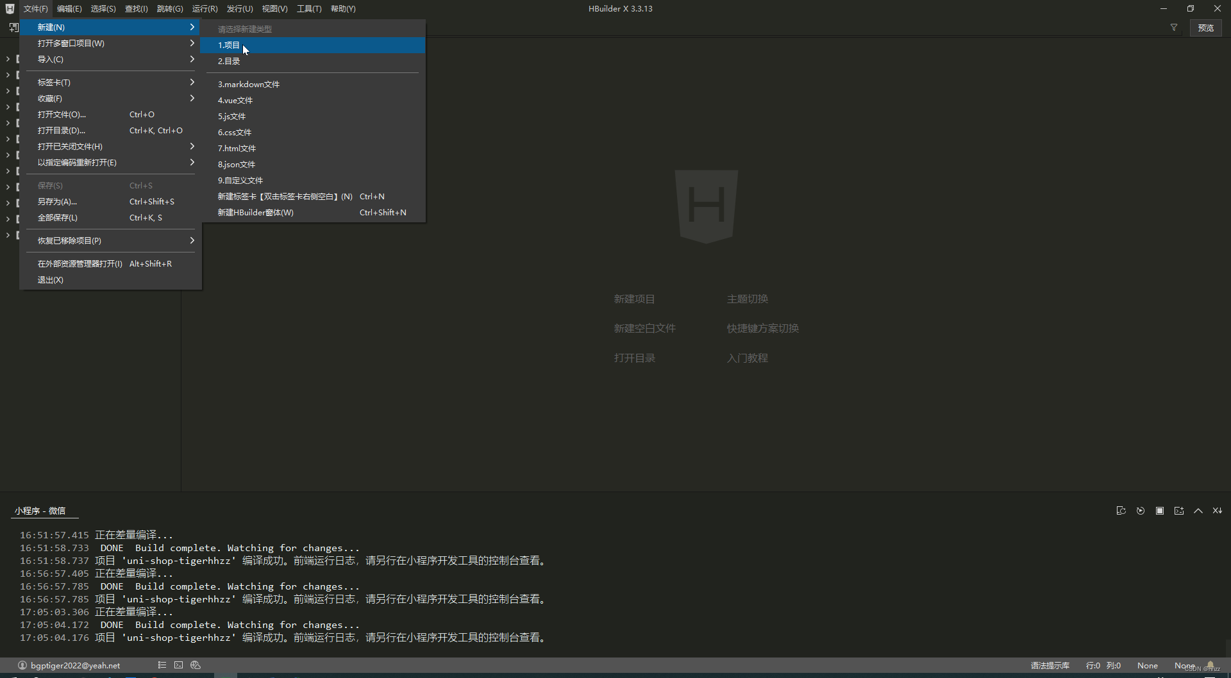The width and height of the screenshot is (1231, 678).
Task: Click 打开文件(O)... menu item
Action: click(x=110, y=114)
